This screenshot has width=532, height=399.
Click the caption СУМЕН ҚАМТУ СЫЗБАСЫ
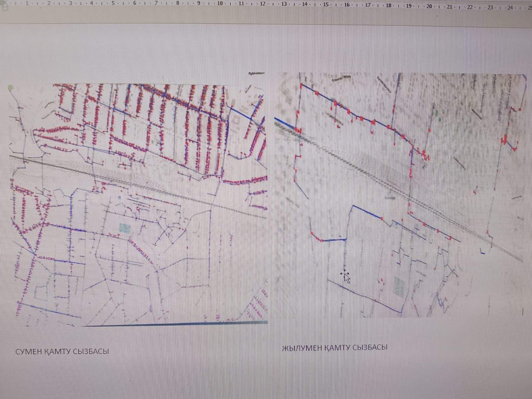(62, 351)
